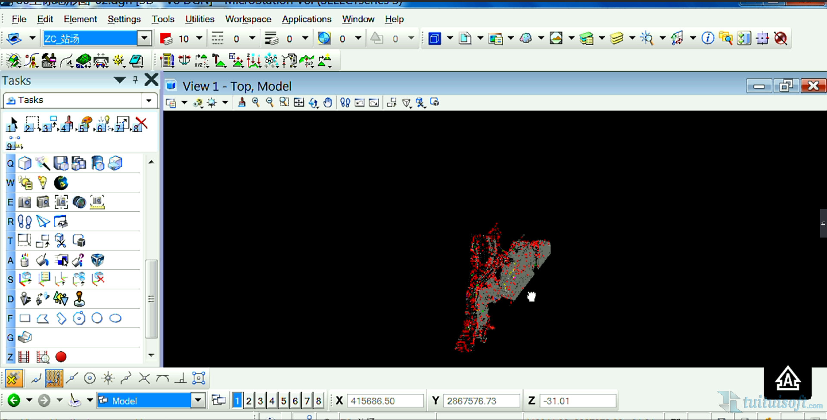Choose the Place Block rectangle tool

(x=25, y=318)
